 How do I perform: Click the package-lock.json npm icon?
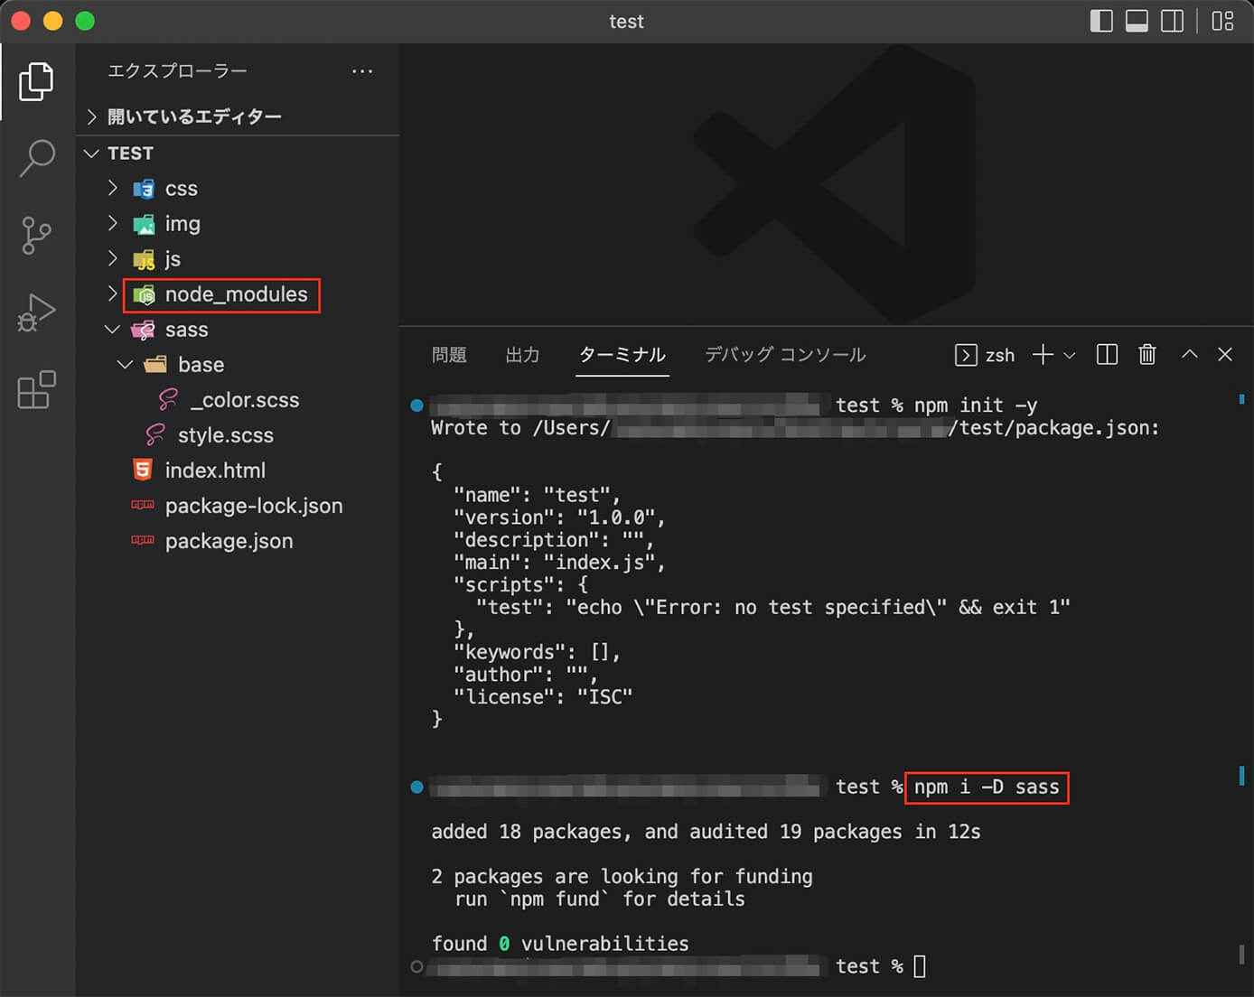[143, 505]
